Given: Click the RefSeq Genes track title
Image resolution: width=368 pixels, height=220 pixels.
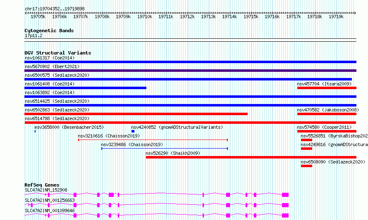Looking at the screenshot, I should [42, 185].
